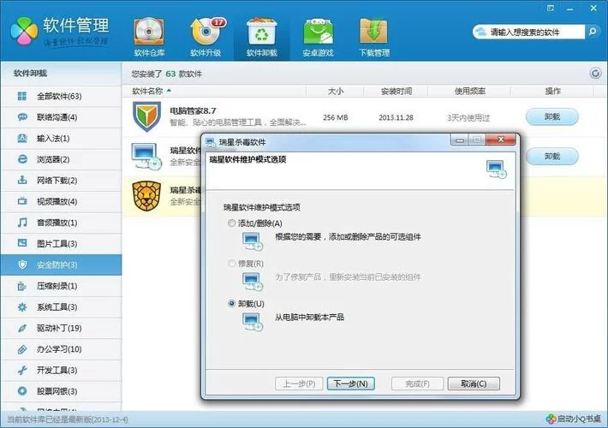Viewport: 608px width, 428px height.
Task: Open the 软件仓库 disc icon
Action: (149, 38)
